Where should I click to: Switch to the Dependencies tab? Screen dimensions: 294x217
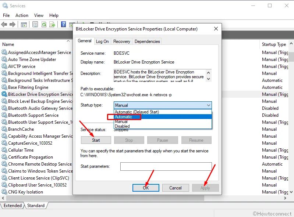pyautogui.click(x=147, y=41)
